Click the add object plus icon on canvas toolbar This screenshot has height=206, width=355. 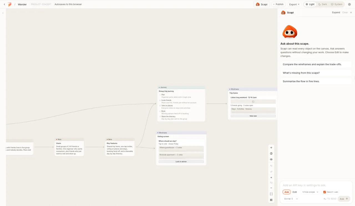pos(271,148)
